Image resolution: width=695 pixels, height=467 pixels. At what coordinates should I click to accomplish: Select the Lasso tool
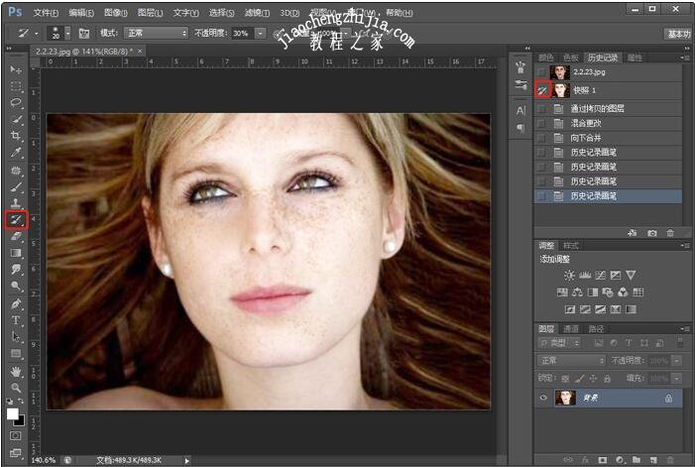click(x=16, y=102)
